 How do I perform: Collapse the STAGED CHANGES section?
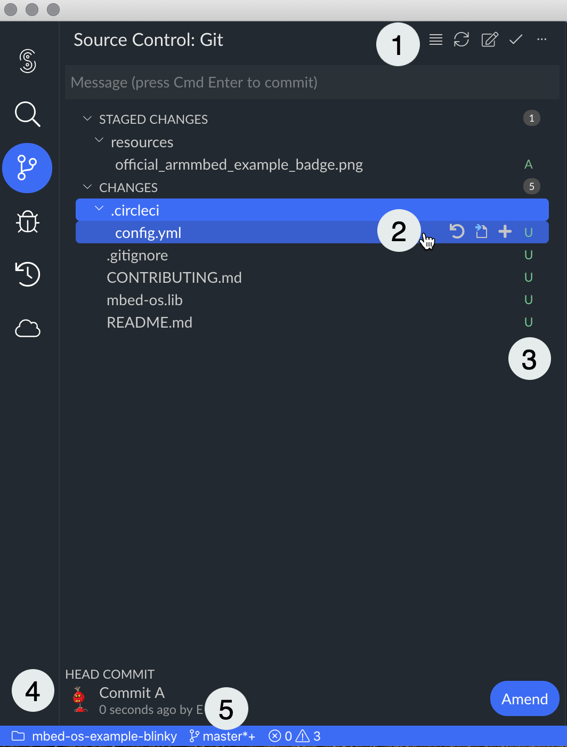(x=87, y=118)
